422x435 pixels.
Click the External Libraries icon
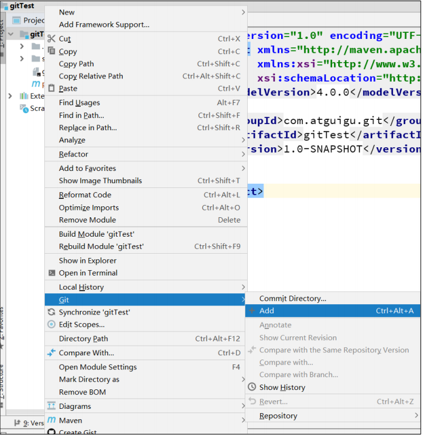click(x=24, y=96)
